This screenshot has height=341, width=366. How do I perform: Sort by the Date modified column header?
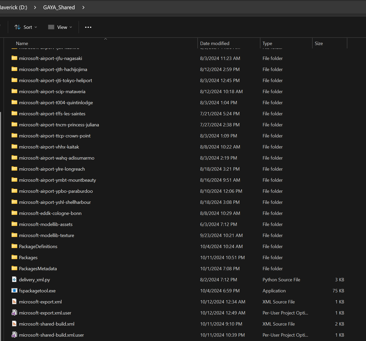215,43
